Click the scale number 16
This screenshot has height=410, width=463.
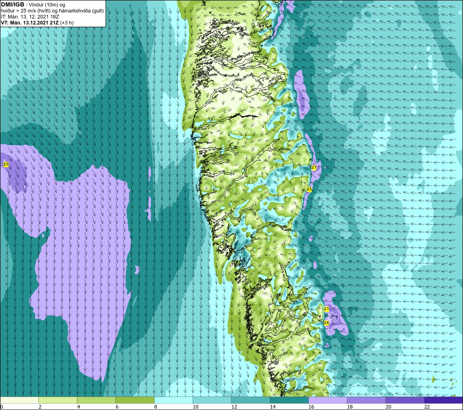pos(311,407)
